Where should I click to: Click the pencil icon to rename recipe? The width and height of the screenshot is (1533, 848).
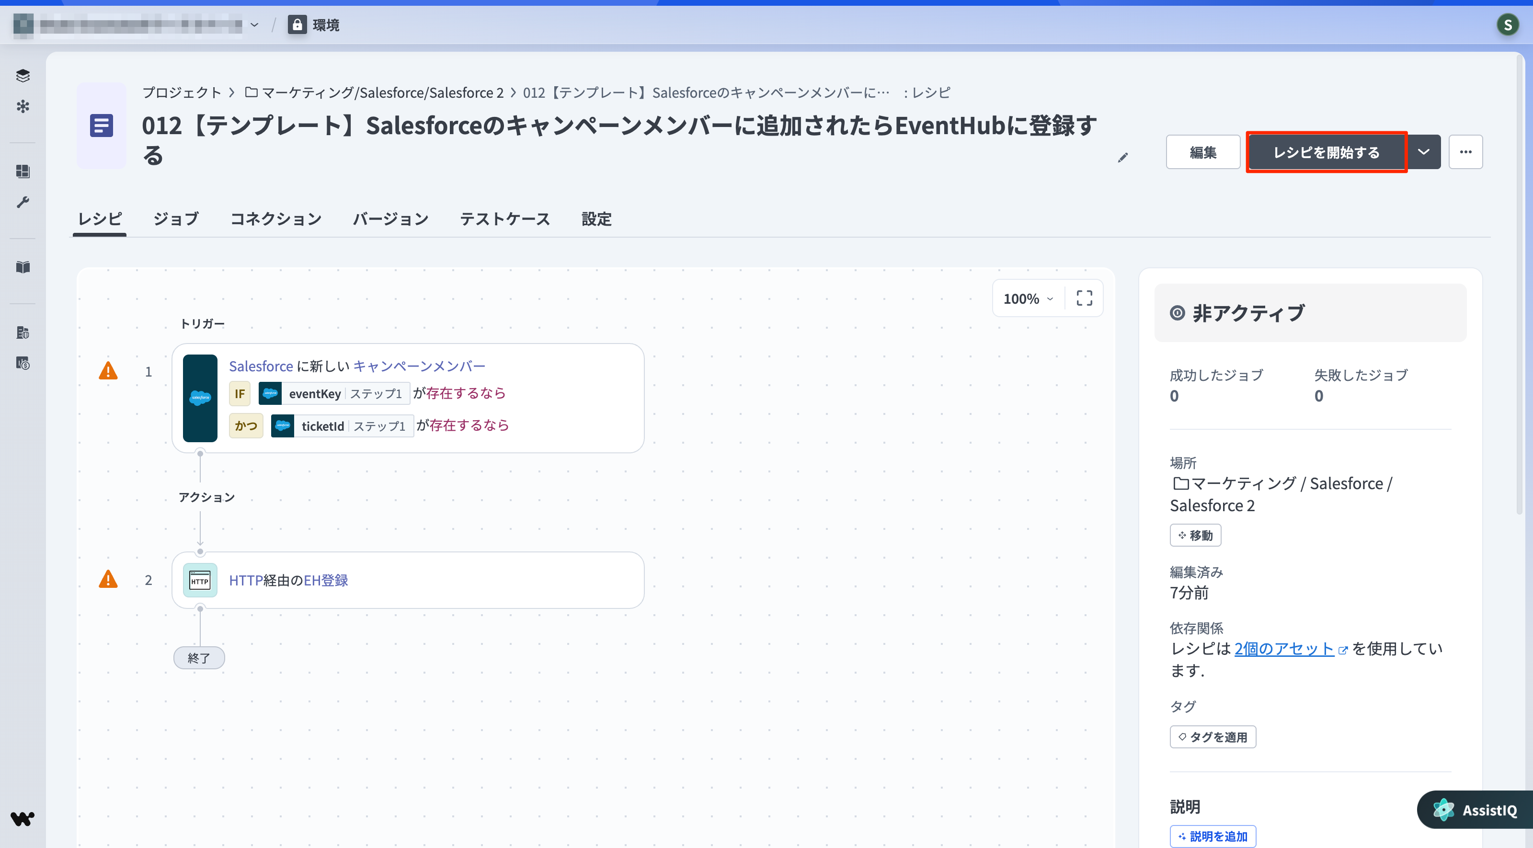point(1122,158)
